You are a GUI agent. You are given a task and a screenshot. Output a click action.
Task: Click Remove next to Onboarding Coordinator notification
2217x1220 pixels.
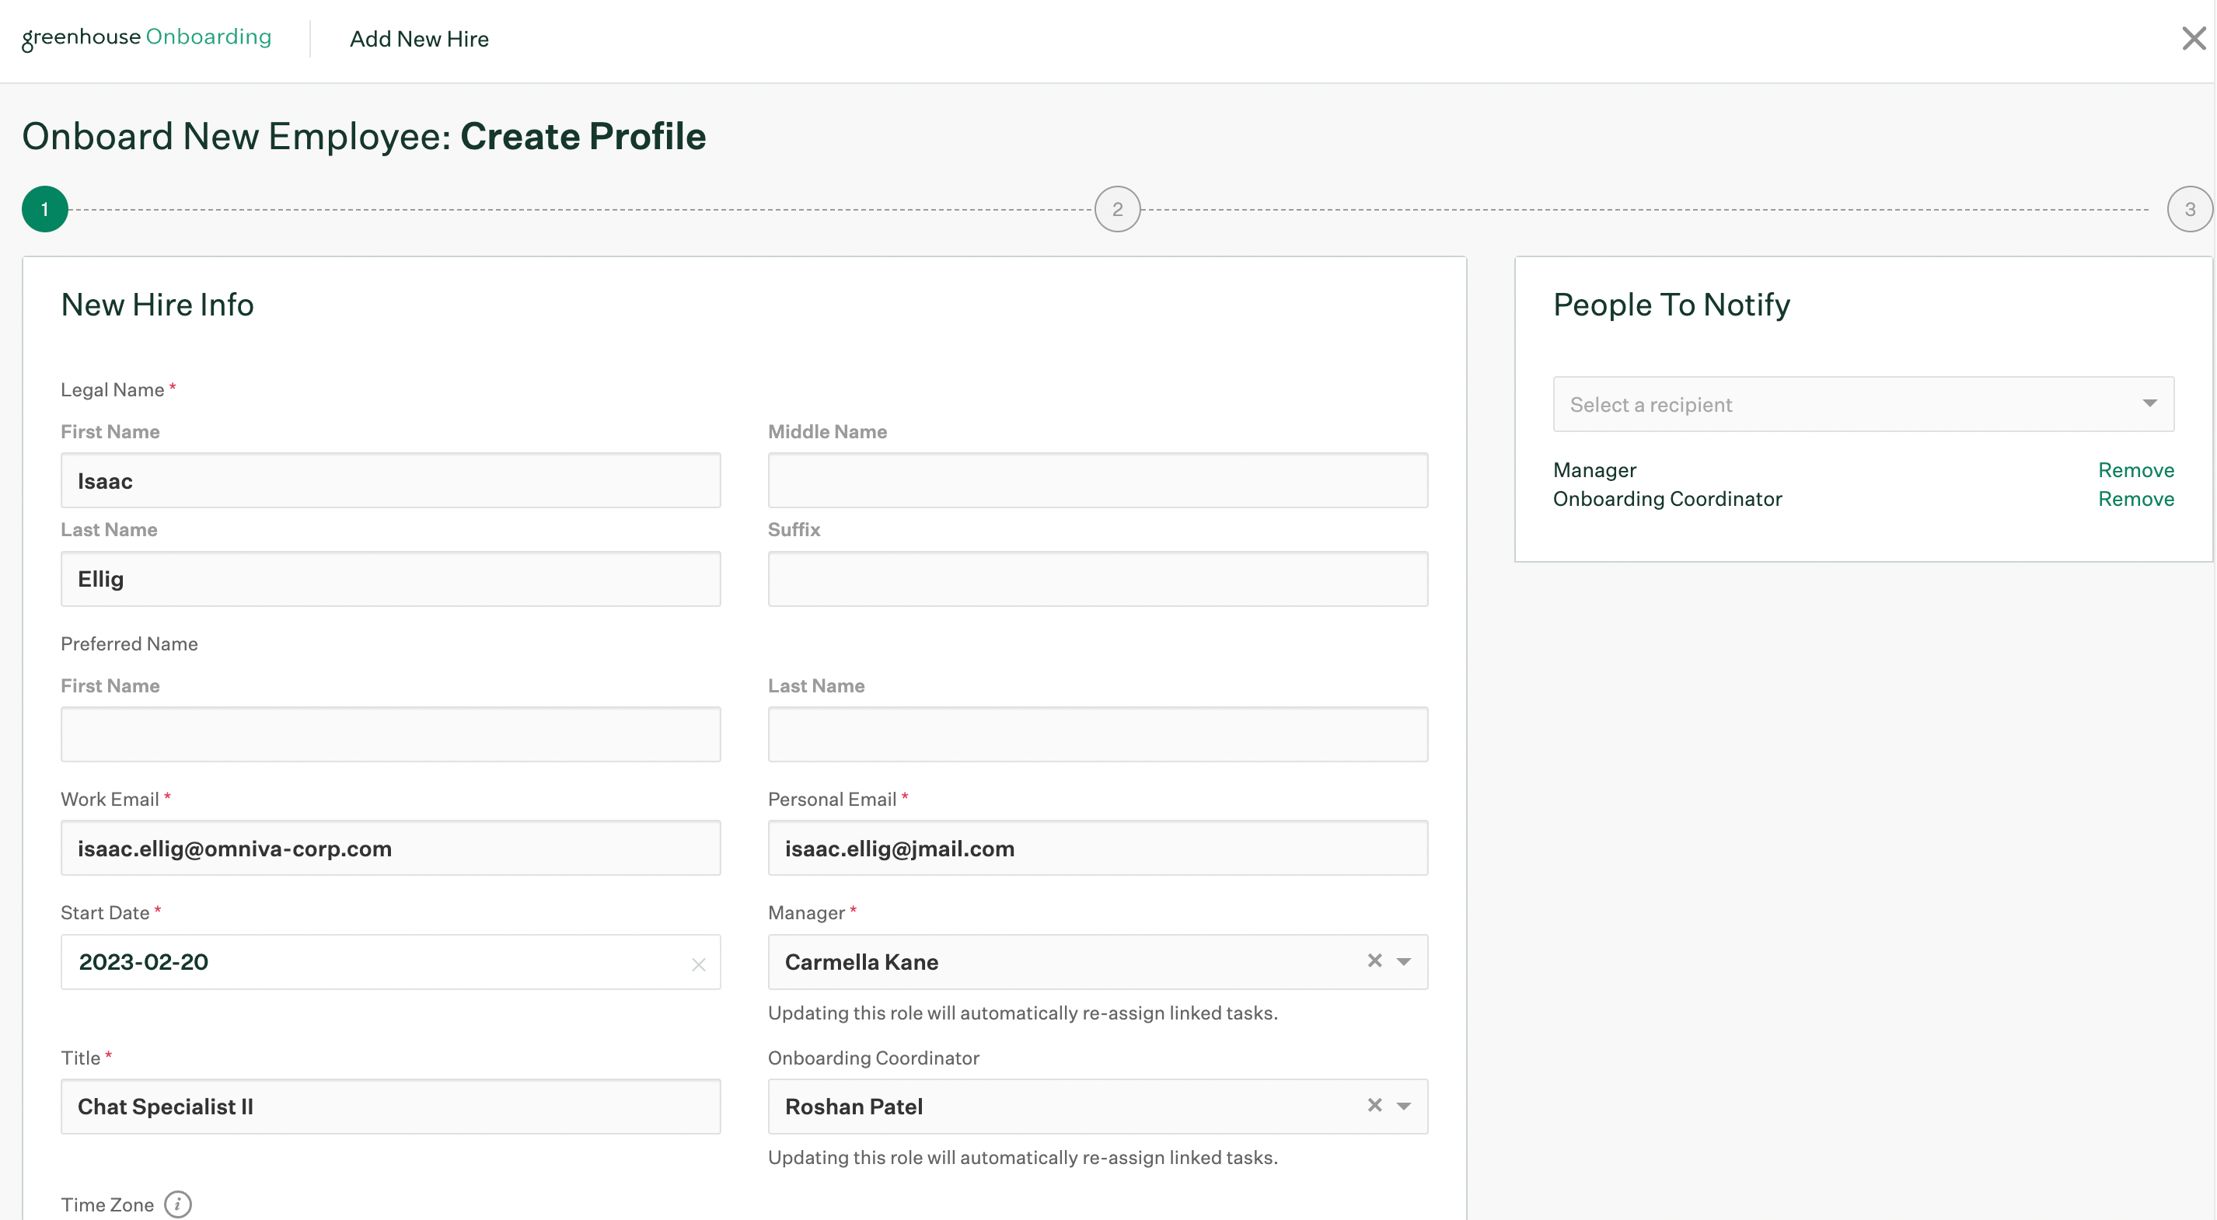coord(2136,499)
